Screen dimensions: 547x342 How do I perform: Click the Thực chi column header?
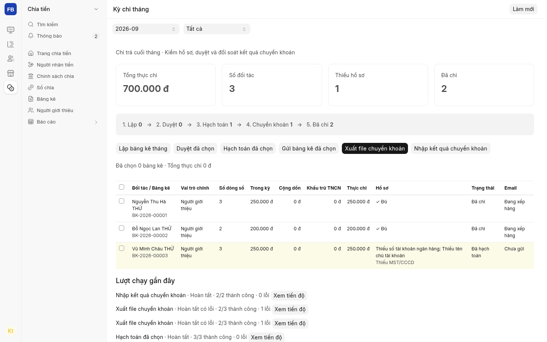click(x=357, y=188)
